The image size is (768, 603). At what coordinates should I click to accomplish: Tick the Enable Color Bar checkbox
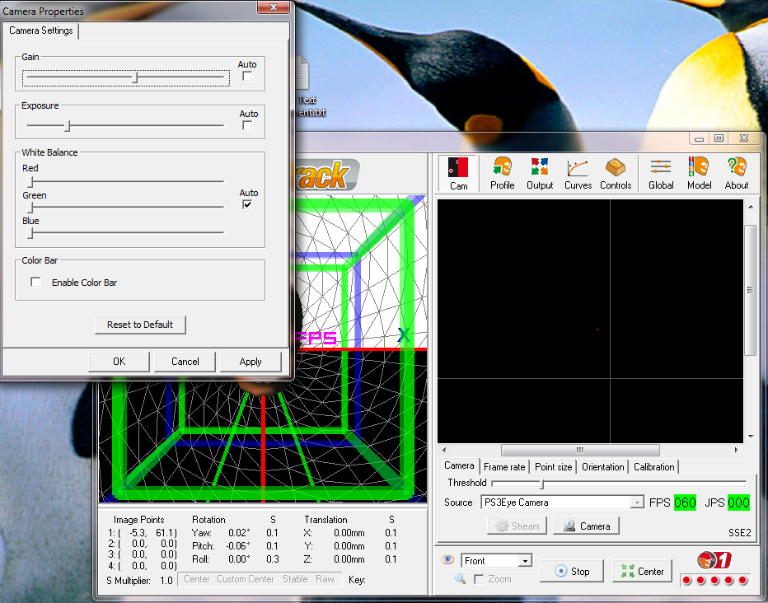click(x=35, y=282)
